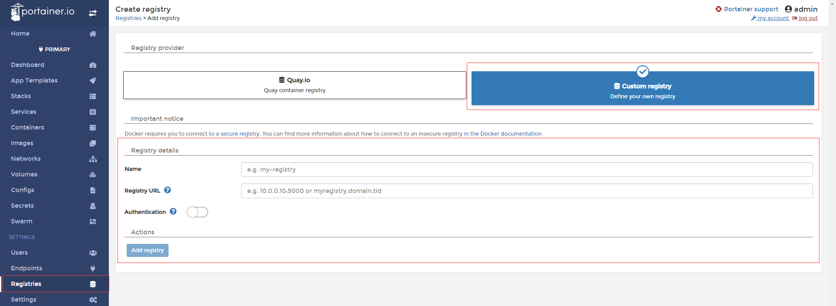Open Services menu item

coord(54,112)
